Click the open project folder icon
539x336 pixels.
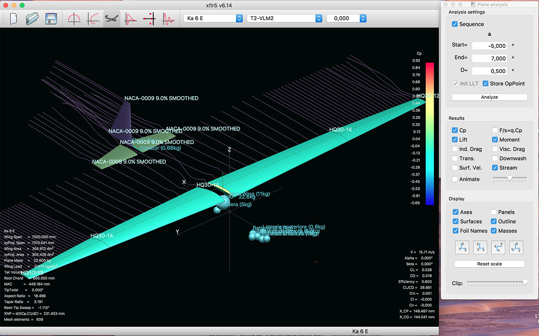(x=32, y=19)
